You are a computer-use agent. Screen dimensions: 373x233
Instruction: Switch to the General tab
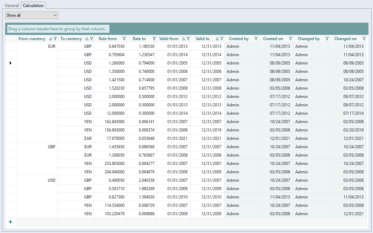12,6
